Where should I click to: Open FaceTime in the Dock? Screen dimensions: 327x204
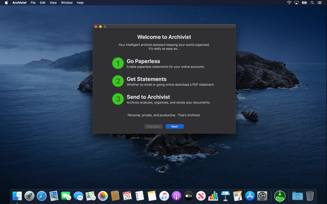tap(66, 196)
